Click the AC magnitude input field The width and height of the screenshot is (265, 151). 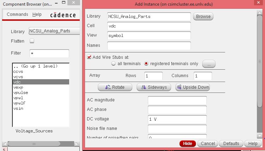point(177,100)
